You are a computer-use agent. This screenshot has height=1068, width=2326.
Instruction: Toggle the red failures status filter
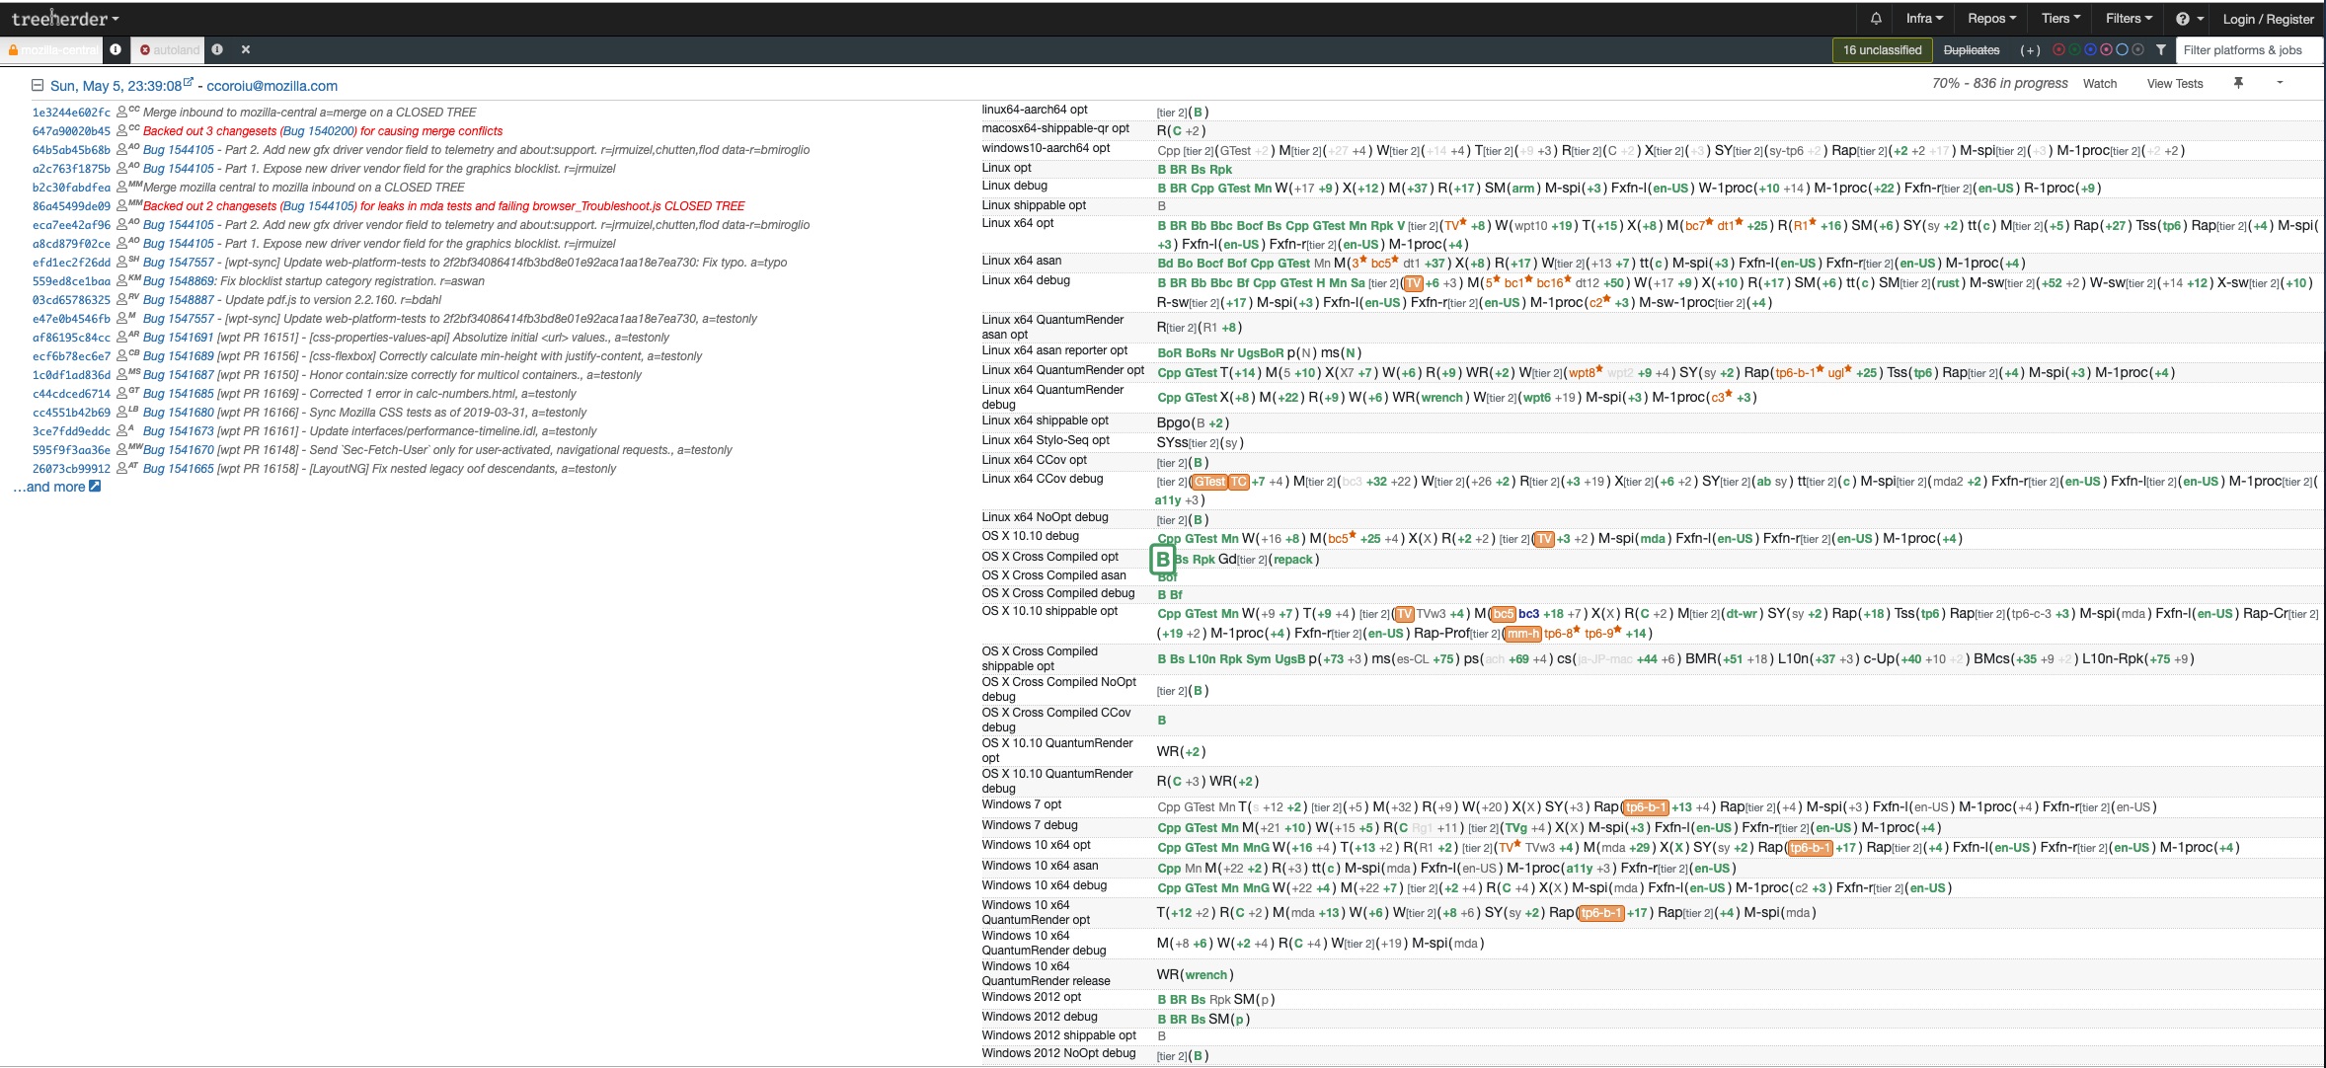(x=2058, y=50)
